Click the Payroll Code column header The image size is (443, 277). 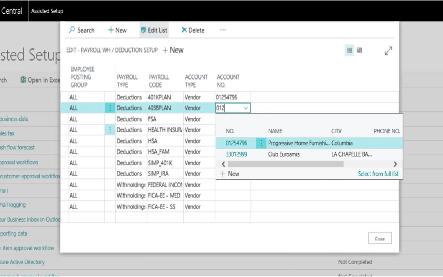click(x=159, y=81)
